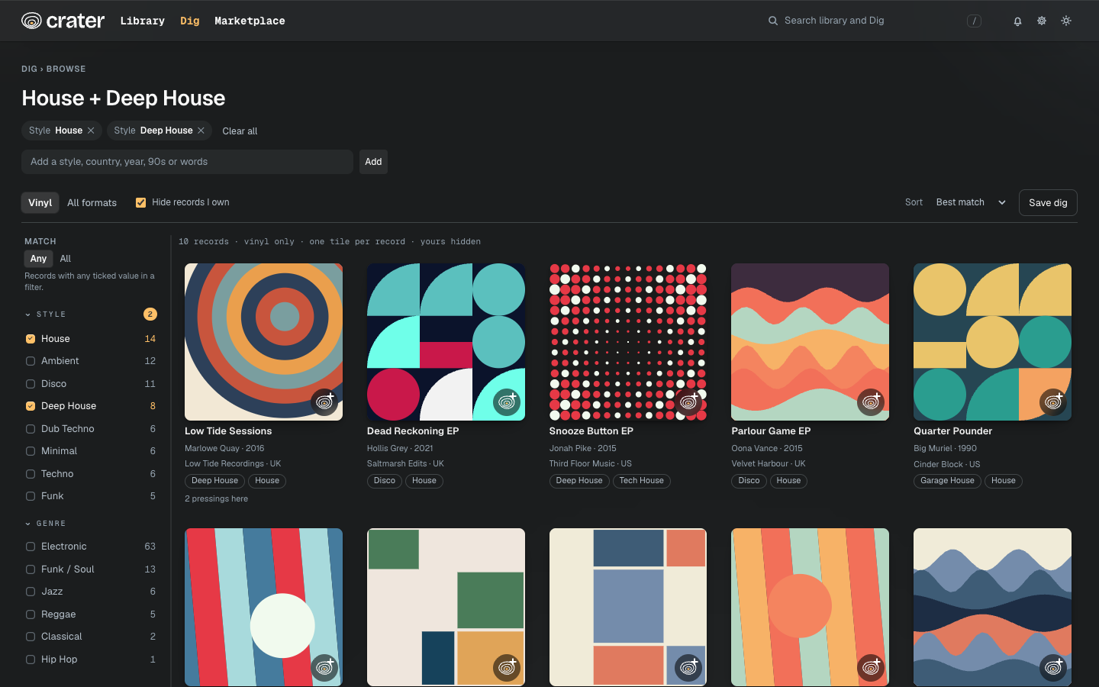Select the Vinyl format tab
This screenshot has height=687, width=1099.
point(40,202)
